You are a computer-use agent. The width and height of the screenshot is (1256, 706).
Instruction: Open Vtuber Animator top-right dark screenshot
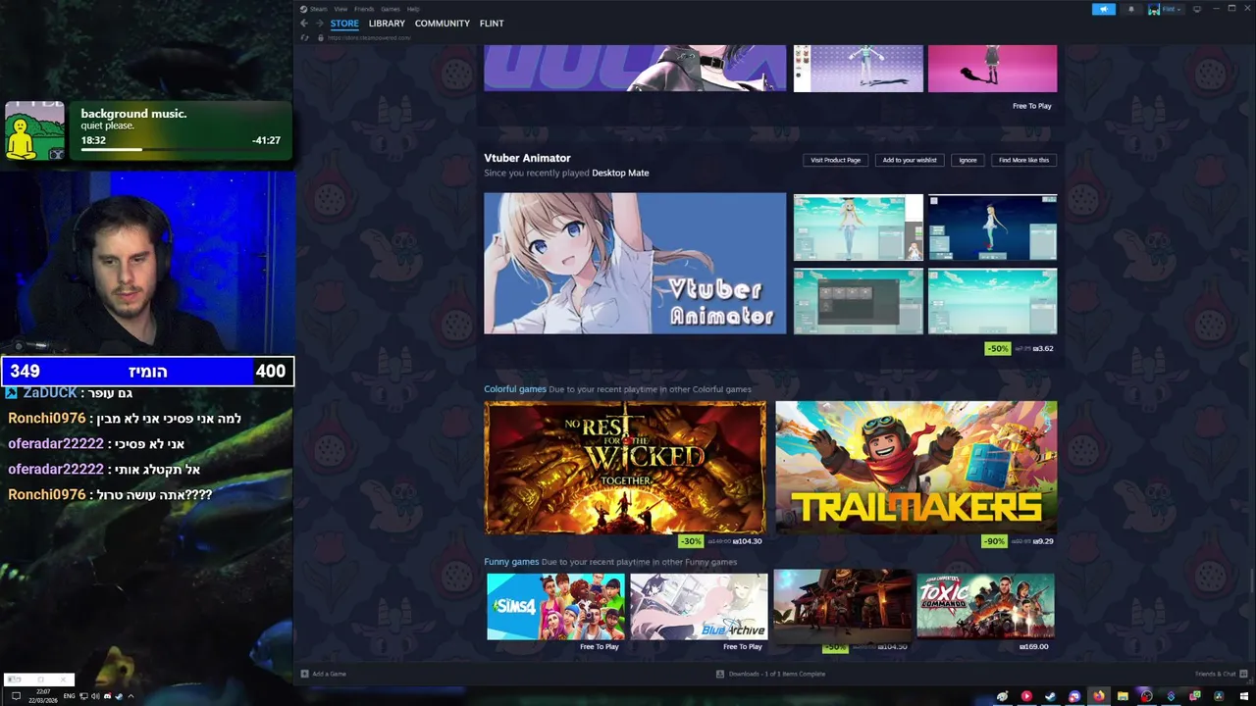(992, 227)
